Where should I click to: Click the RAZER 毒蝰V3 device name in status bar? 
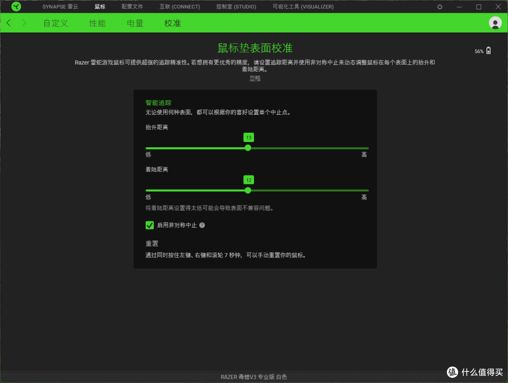(x=254, y=376)
